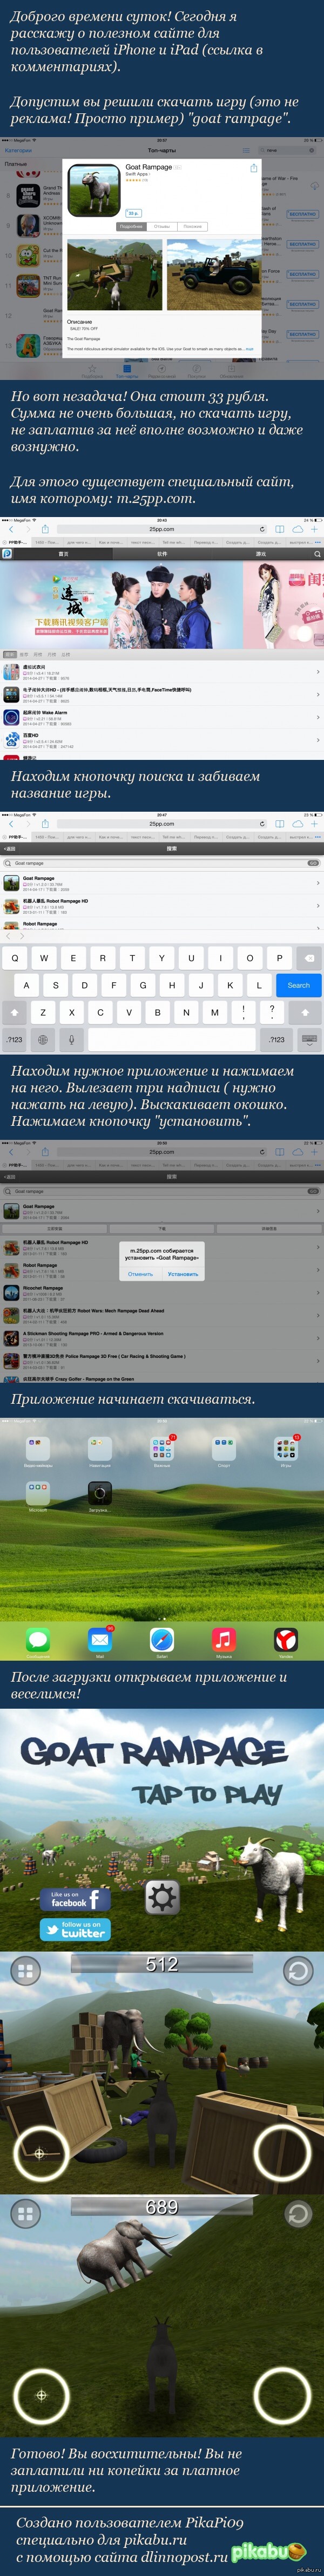The image size is (324, 2576).
Task: Open the 百度HD app row
Action: click(x=162, y=740)
